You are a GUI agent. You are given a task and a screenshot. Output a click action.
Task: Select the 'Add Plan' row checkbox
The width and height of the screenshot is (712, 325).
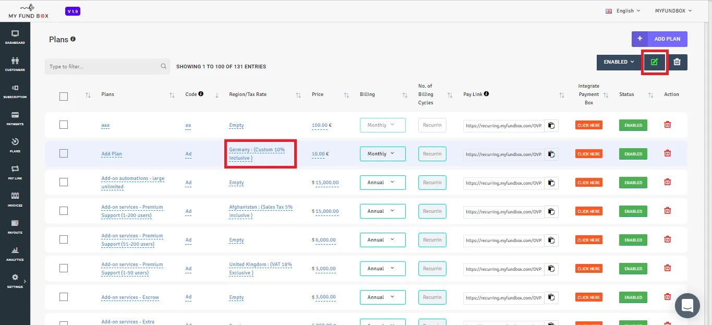[64, 153]
